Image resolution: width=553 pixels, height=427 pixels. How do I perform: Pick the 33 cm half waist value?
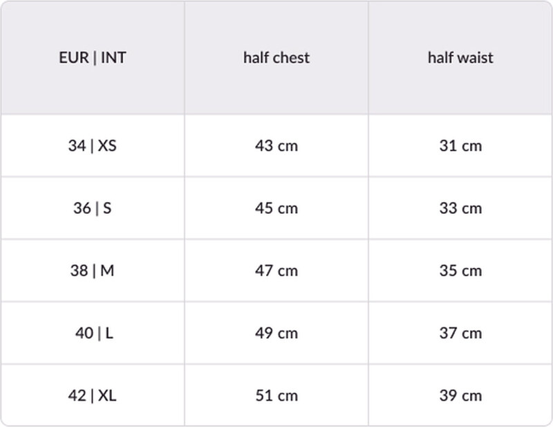tap(460, 208)
